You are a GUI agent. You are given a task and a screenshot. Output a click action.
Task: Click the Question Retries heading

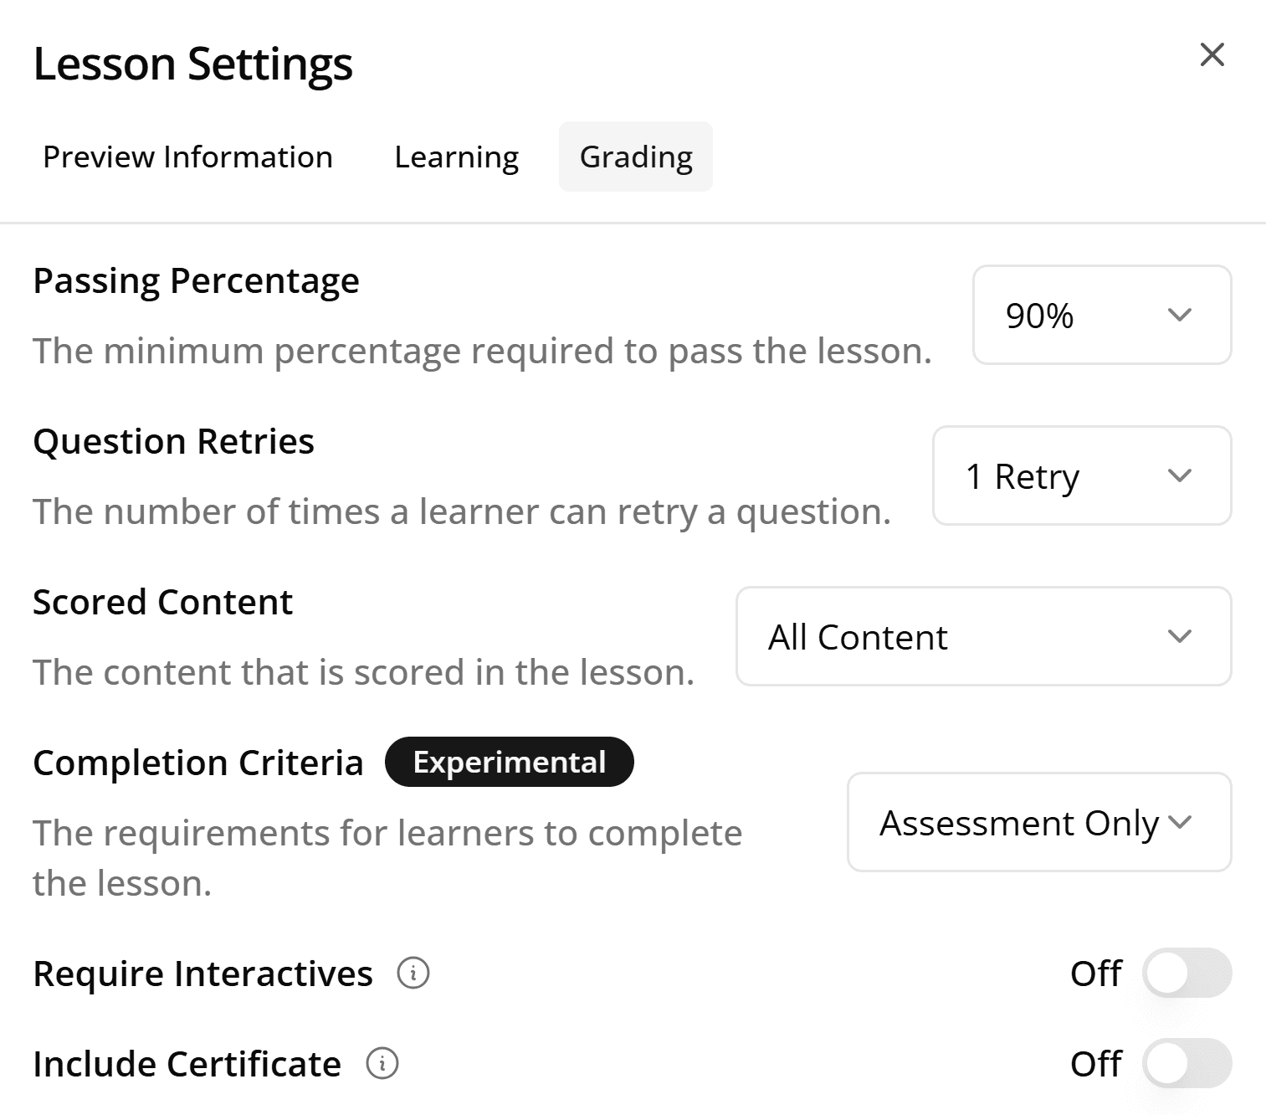click(x=173, y=442)
